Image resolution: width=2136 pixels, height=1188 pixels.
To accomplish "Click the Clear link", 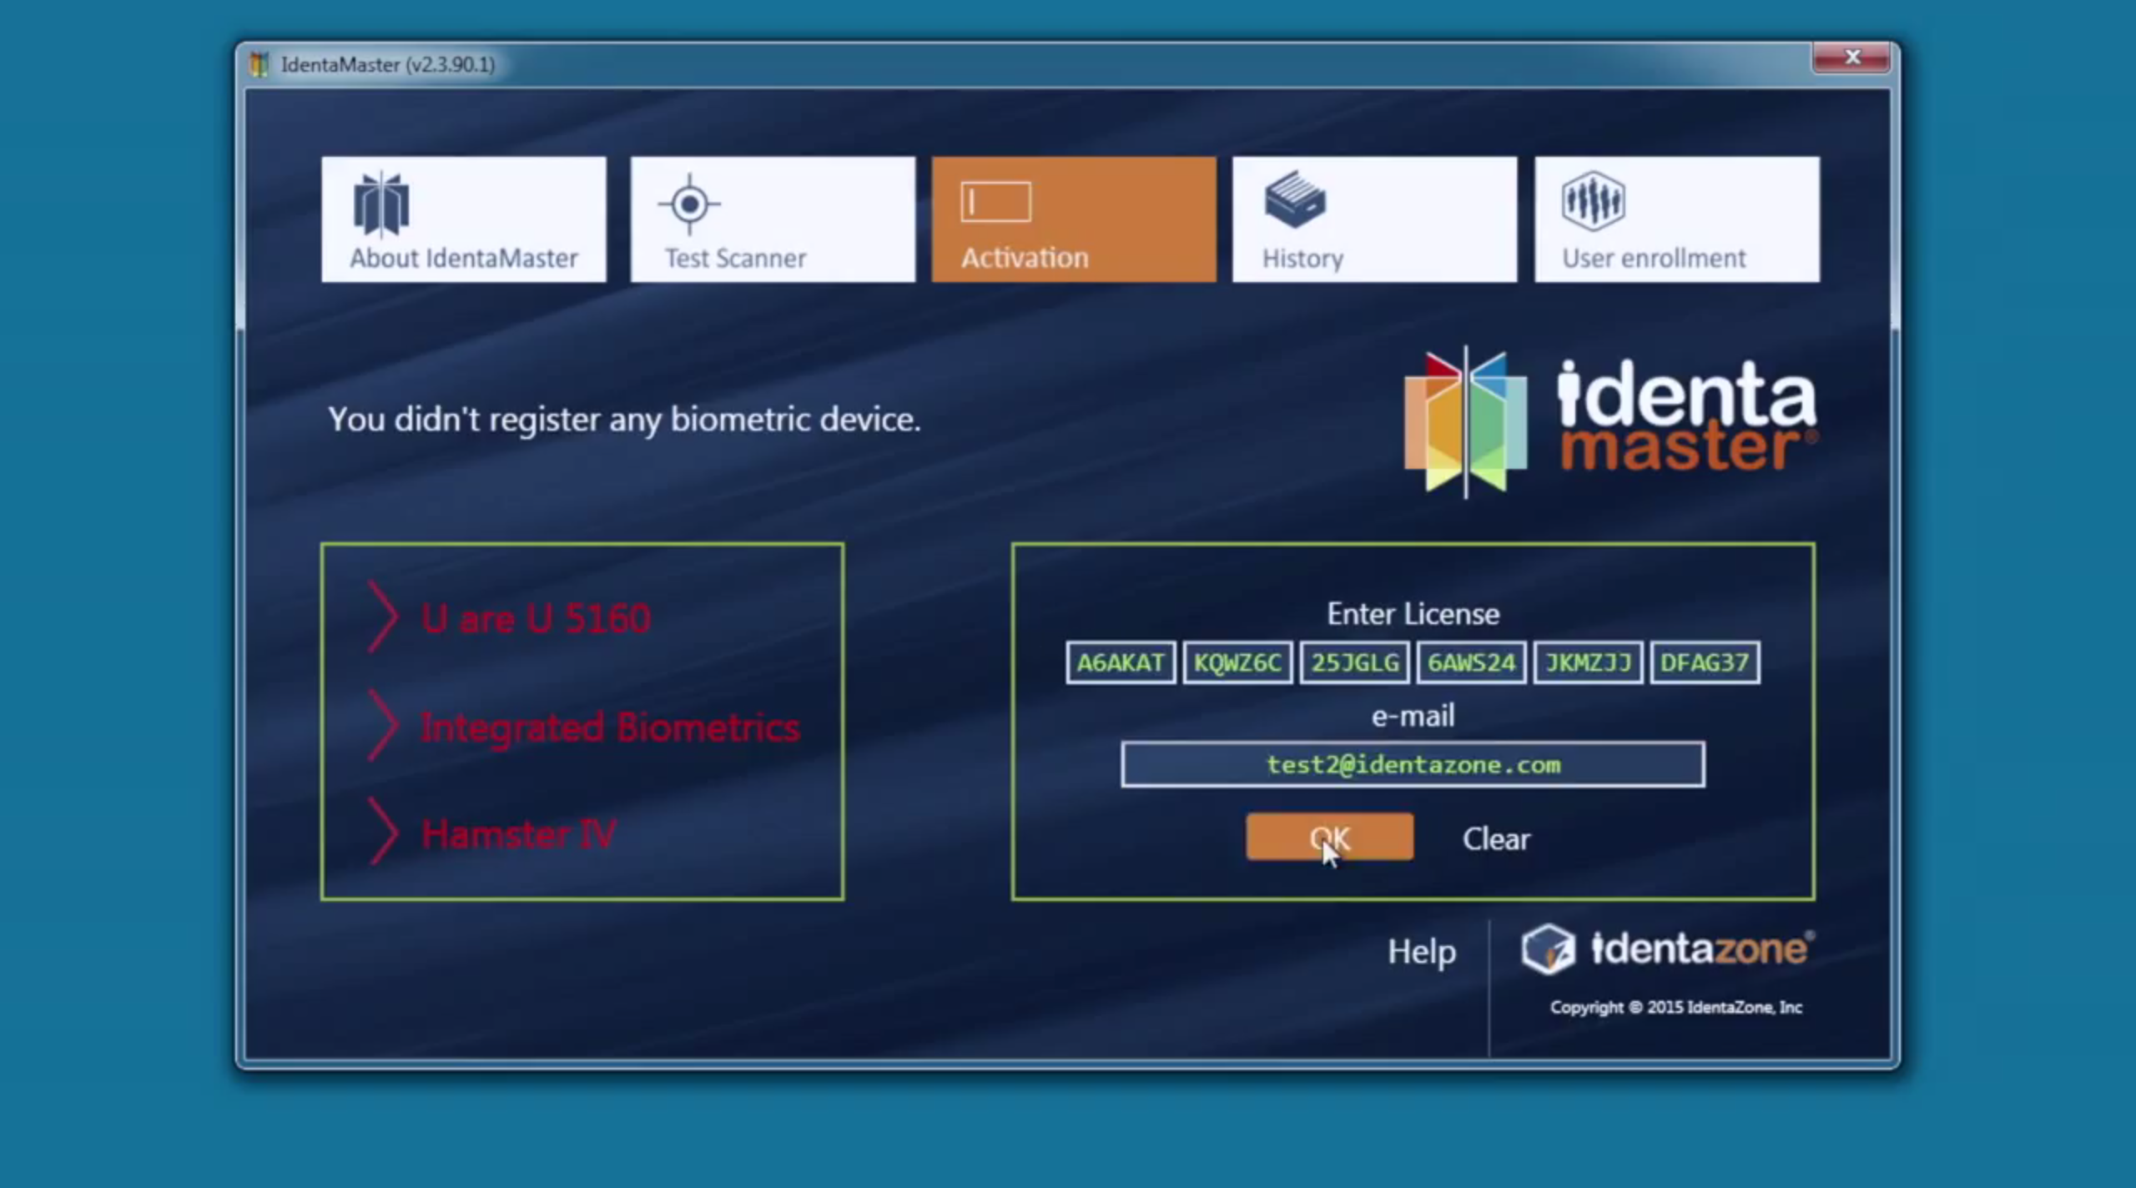I will [x=1496, y=838].
